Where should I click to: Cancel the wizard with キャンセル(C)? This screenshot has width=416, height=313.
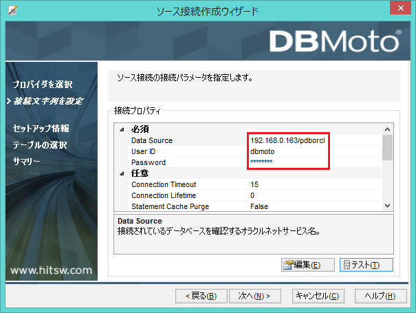pyautogui.click(x=318, y=296)
